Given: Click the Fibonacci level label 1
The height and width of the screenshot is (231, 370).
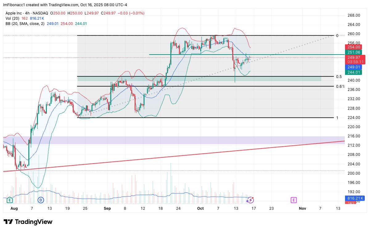Looking at the screenshot, I should [x=337, y=118].
